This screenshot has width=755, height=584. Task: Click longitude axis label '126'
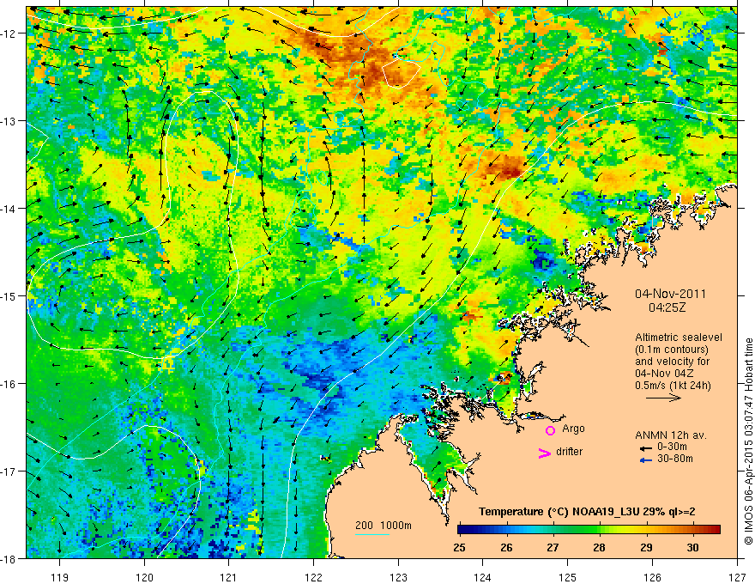click(x=652, y=577)
